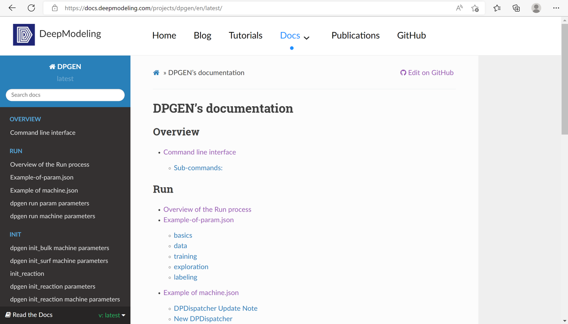Open the Sub-commands: link
568x324 pixels.
tap(198, 168)
